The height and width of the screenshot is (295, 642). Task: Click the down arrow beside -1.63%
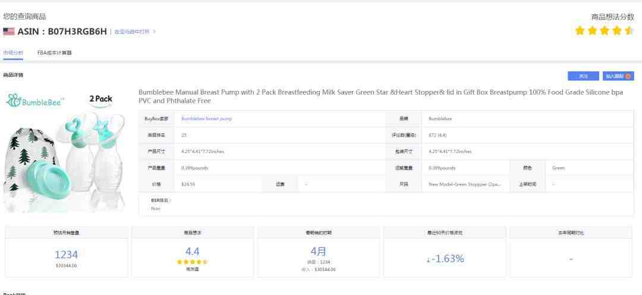(x=428, y=260)
